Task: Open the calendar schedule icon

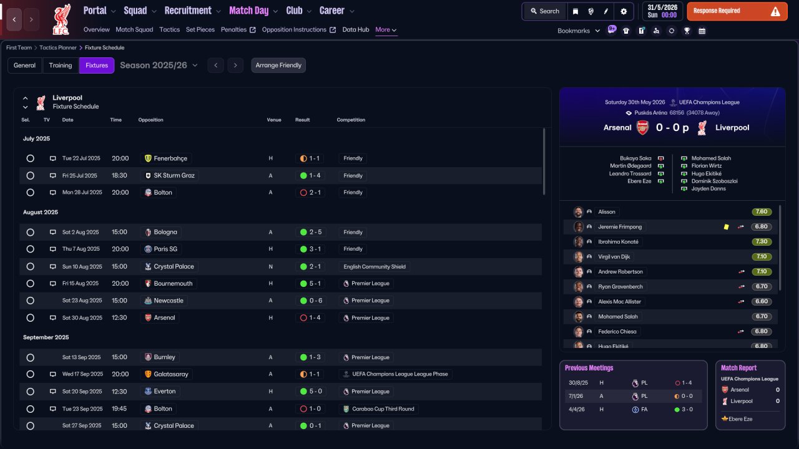Action: click(702, 31)
